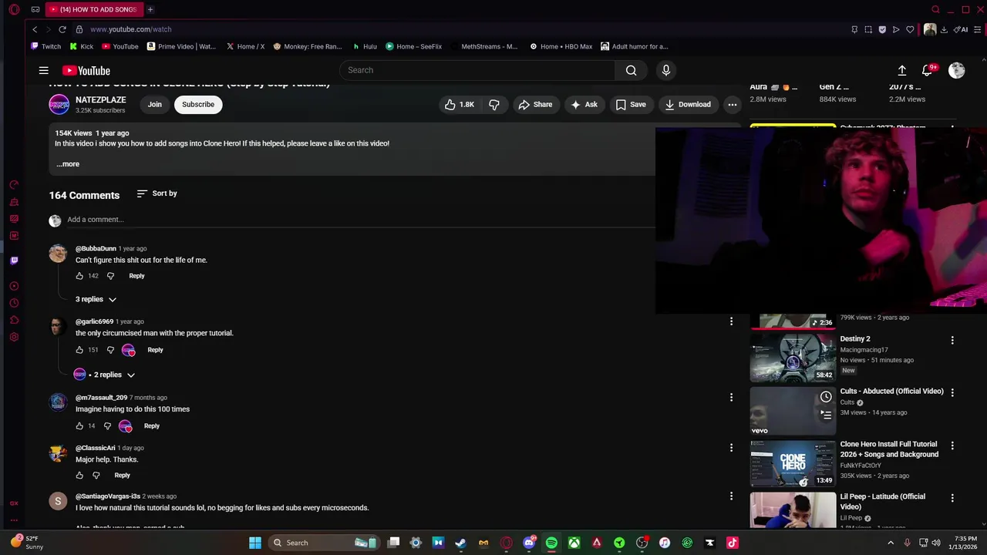
Task: Open options for Lil Peep - Latitude video
Action: coord(952,498)
